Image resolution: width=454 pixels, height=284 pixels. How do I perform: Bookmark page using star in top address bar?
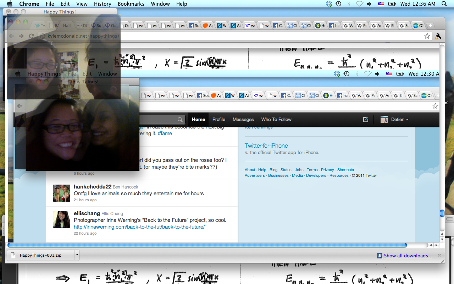pyautogui.click(x=427, y=36)
